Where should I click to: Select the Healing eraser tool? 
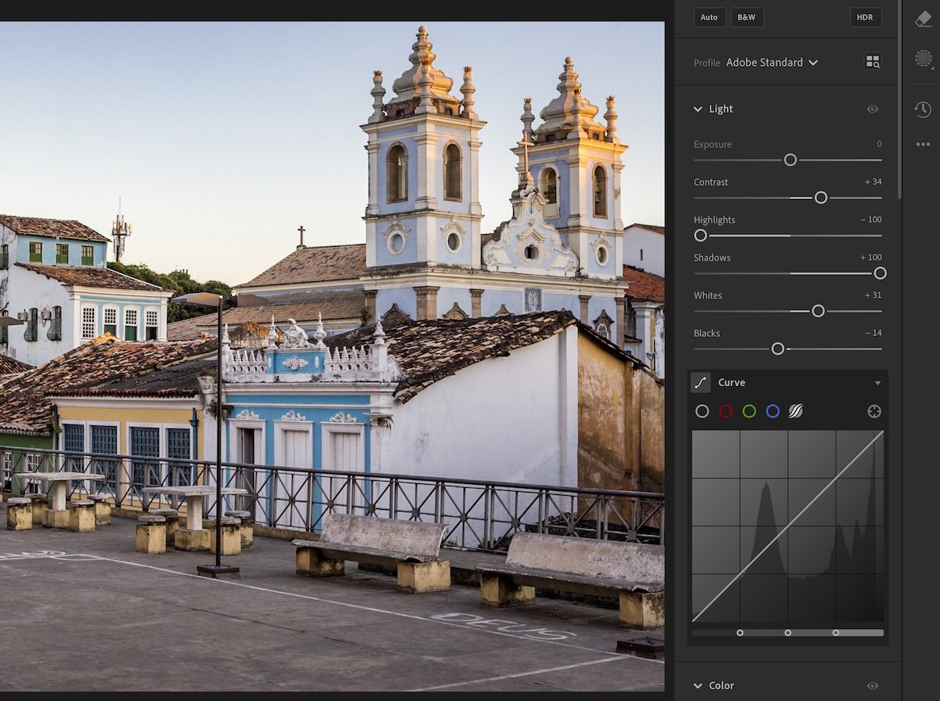tap(923, 18)
